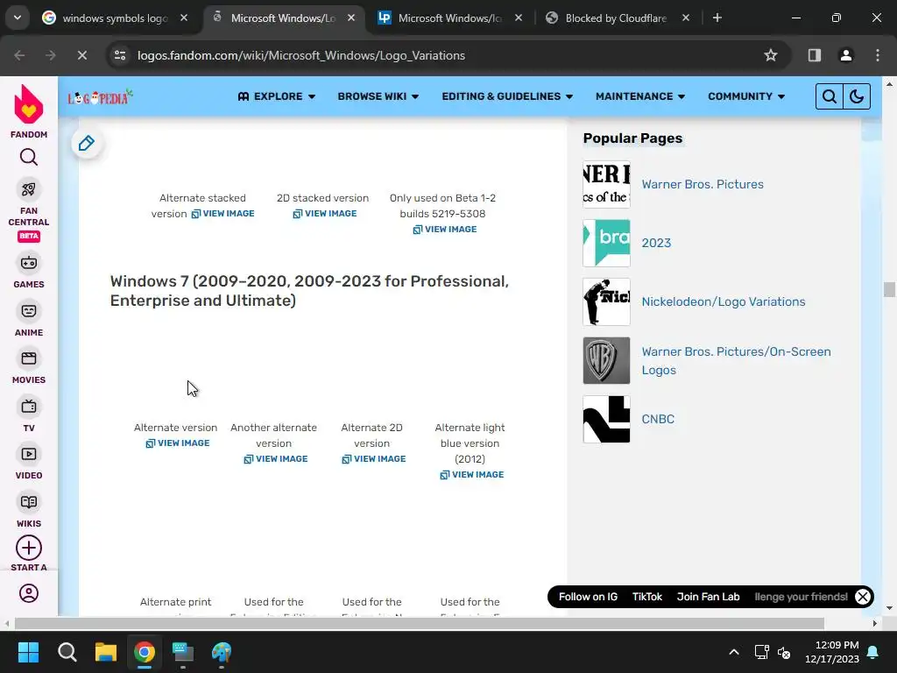Click the TikTok button

(x=647, y=597)
